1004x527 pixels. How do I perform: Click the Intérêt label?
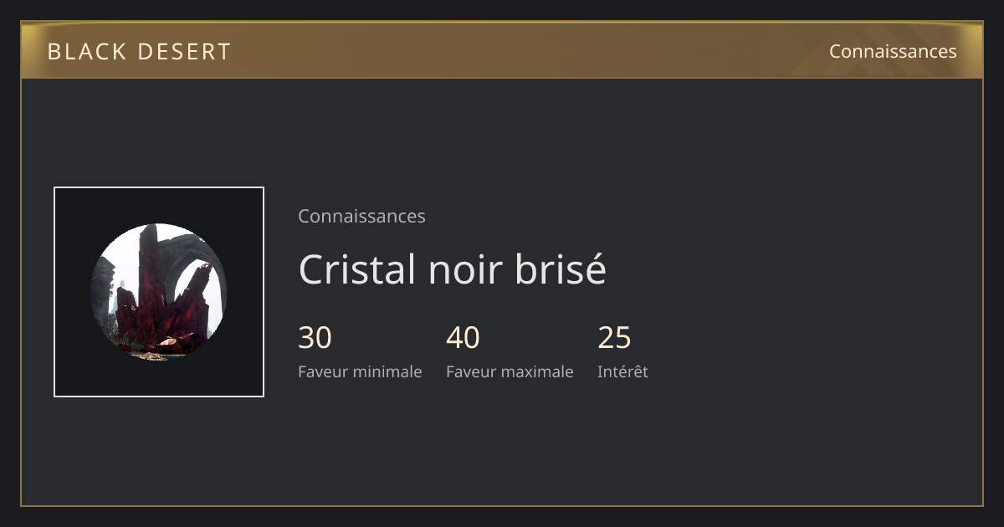click(622, 371)
